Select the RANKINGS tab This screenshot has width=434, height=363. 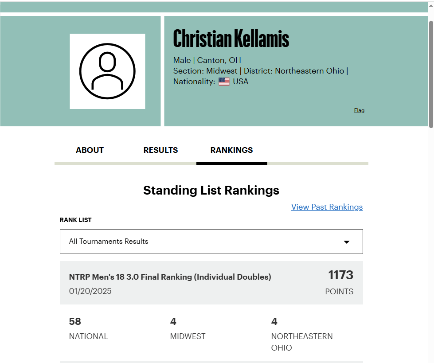click(232, 150)
